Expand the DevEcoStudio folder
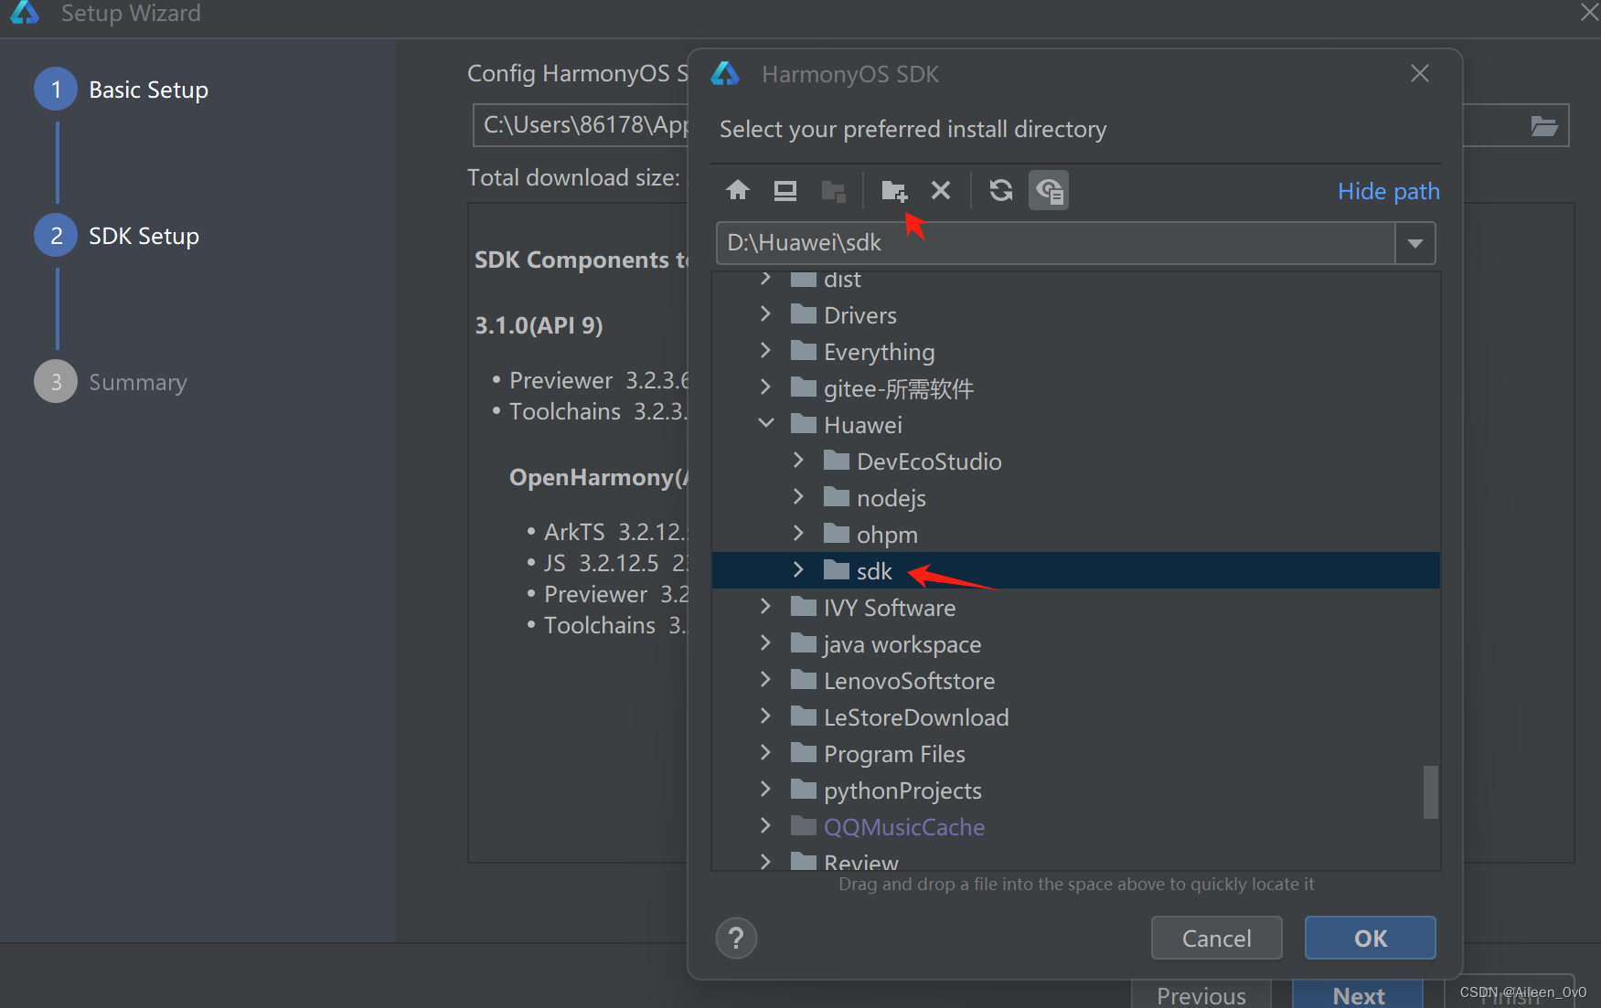Viewport: 1601px width, 1008px height. click(798, 461)
